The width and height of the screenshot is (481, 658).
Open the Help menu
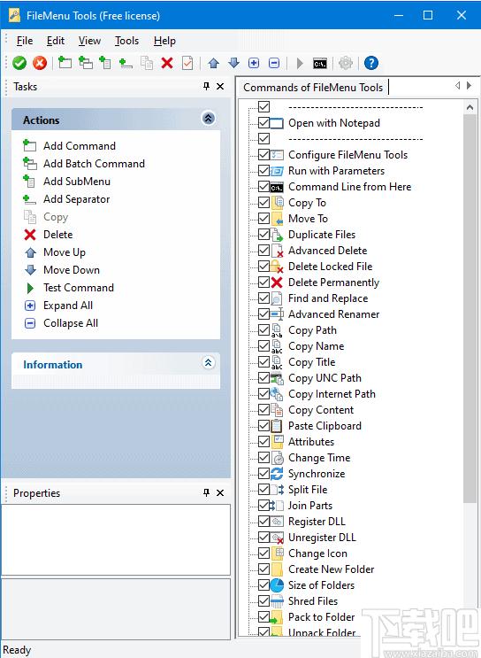[164, 41]
